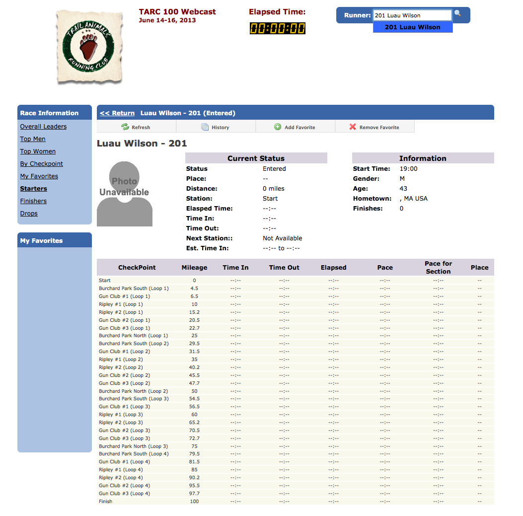Click the red X Remove Favorite icon
The height and width of the screenshot is (516, 523).
click(x=353, y=127)
